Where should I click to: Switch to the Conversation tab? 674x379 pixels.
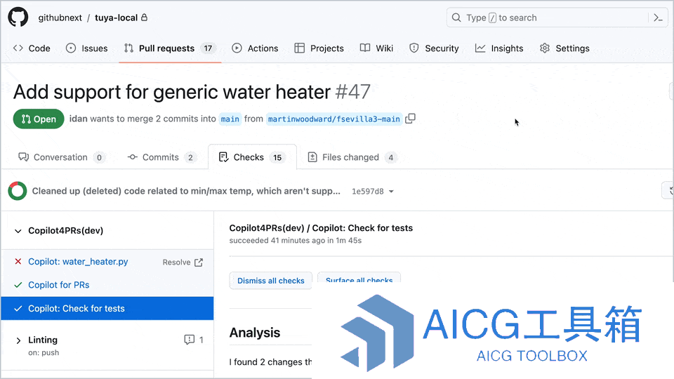point(62,157)
